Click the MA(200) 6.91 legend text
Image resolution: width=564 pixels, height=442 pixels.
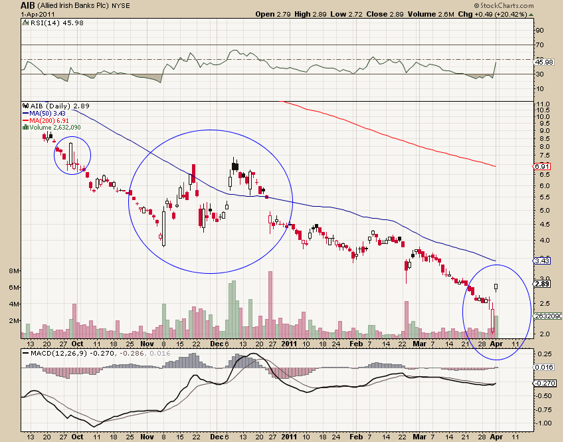pyautogui.click(x=49, y=120)
